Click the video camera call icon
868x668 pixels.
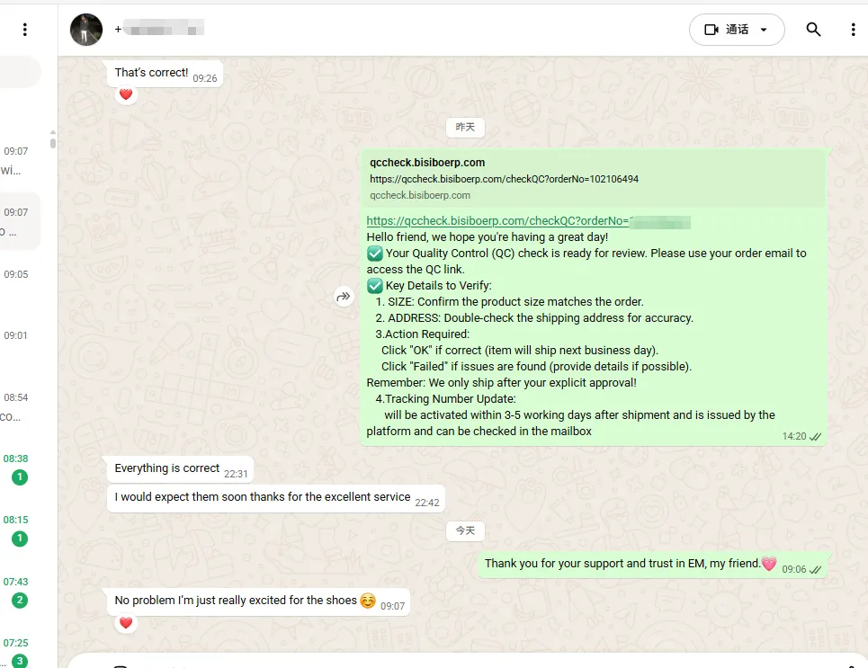coord(711,30)
